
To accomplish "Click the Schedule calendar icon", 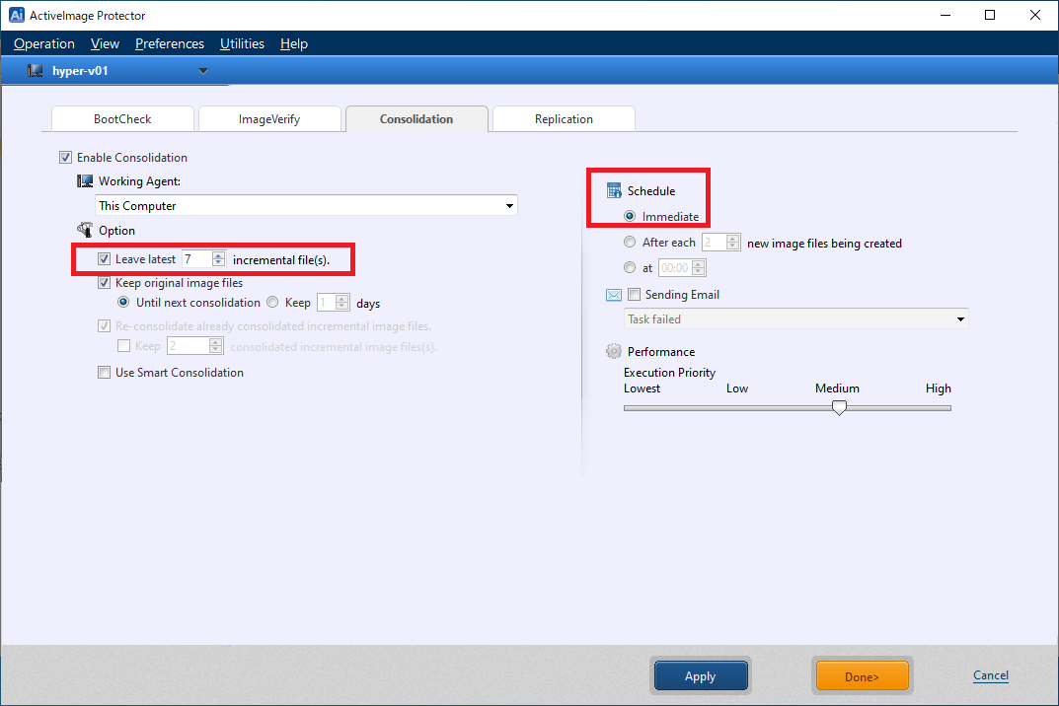I will coord(614,190).
